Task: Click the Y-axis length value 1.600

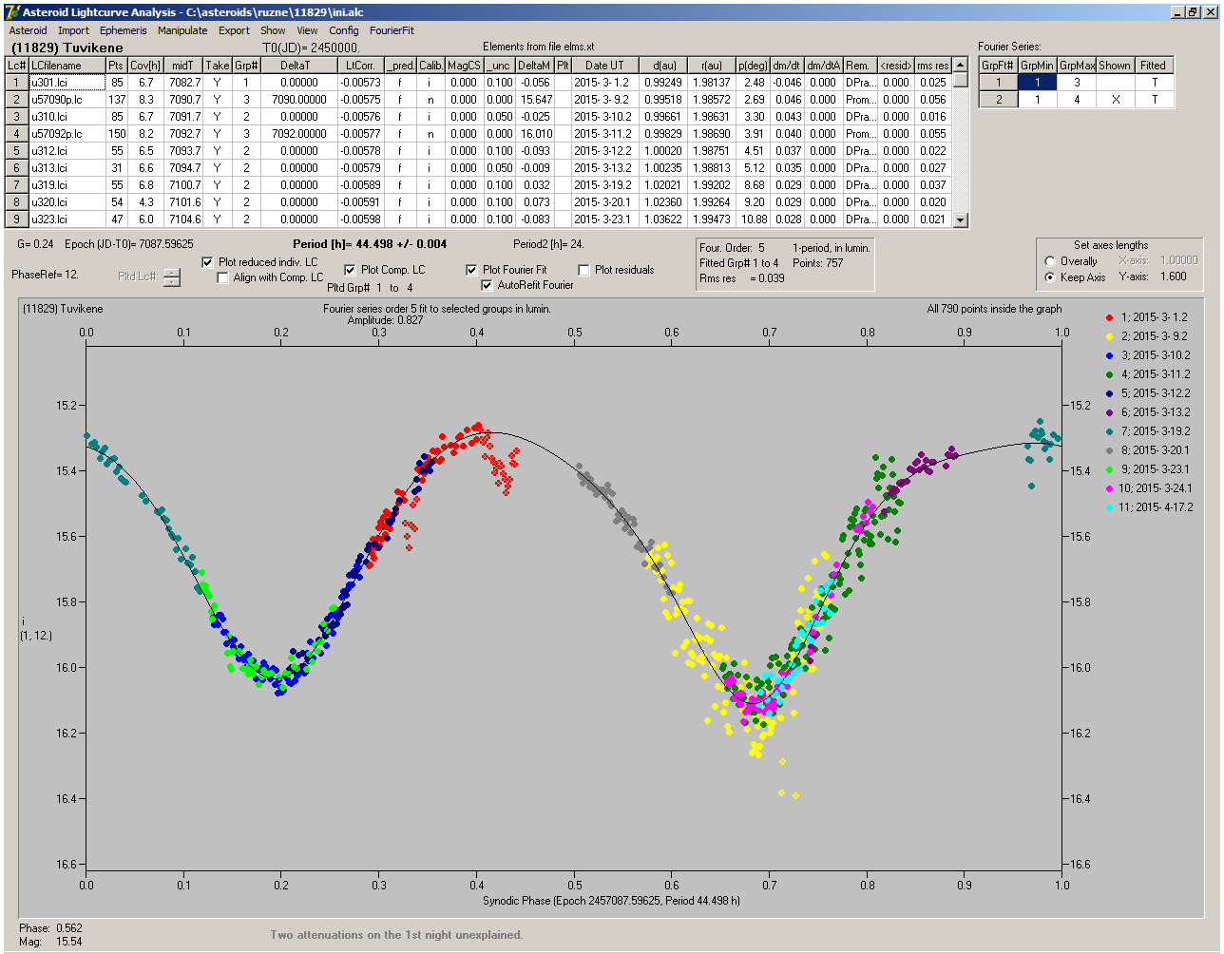Action: point(1174,277)
